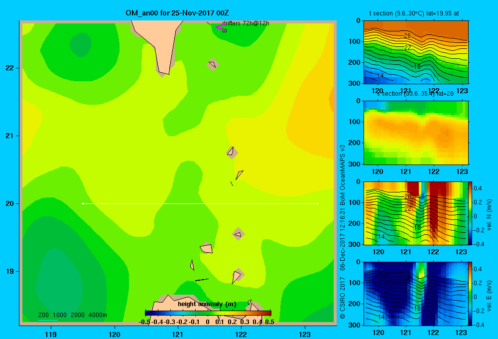Image resolution: width=498 pixels, height=339 pixels.
Task: Open the temperature section plot
Action: (416, 52)
